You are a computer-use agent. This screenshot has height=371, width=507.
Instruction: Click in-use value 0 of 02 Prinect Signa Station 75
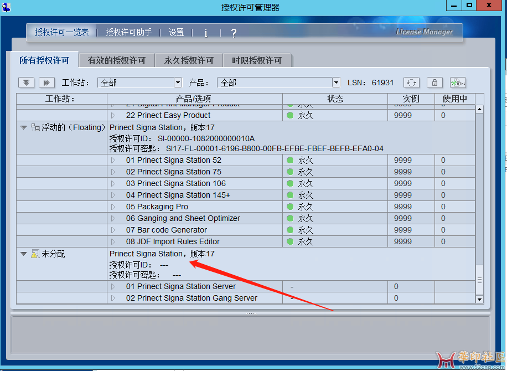(x=443, y=172)
